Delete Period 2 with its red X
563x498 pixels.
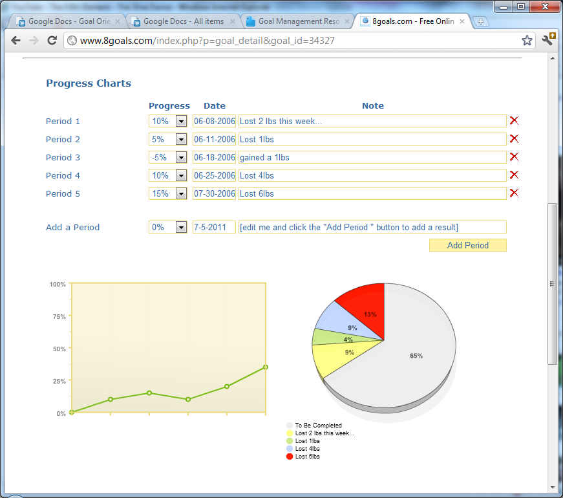click(514, 138)
